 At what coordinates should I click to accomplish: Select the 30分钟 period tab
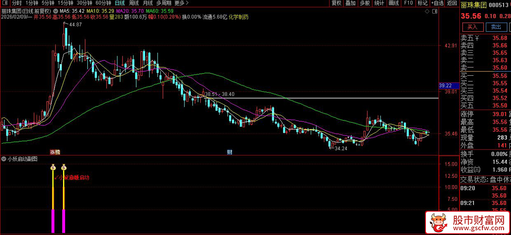click(84, 3)
